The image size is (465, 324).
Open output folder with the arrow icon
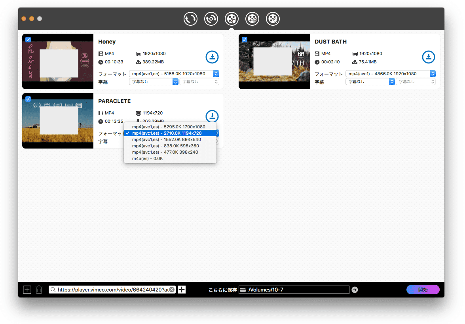pyautogui.click(x=355, y=290)
